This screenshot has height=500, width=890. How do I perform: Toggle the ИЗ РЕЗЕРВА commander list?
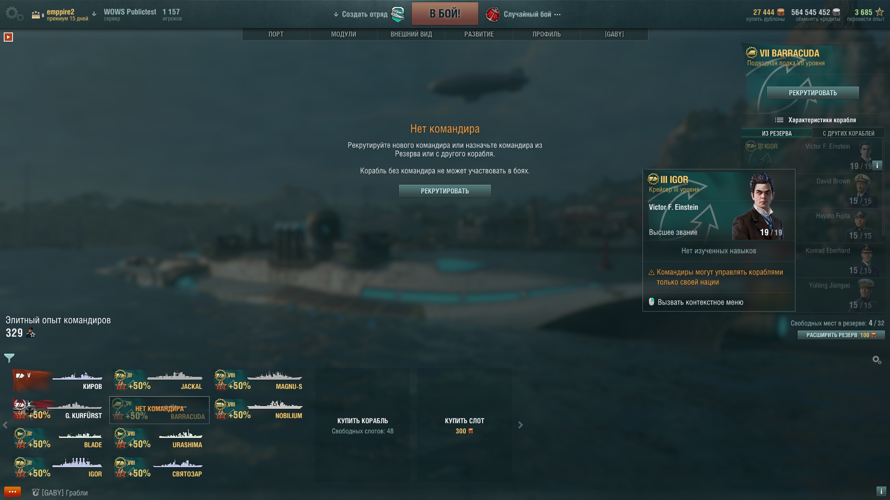click(x=777, y=133)
